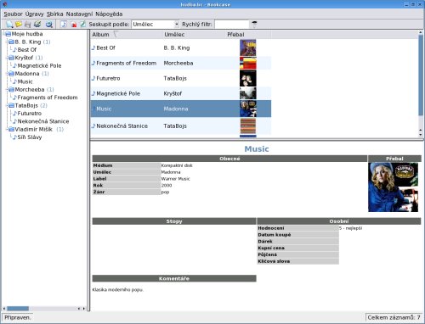Click the red delete entry icon

point(74,25)
